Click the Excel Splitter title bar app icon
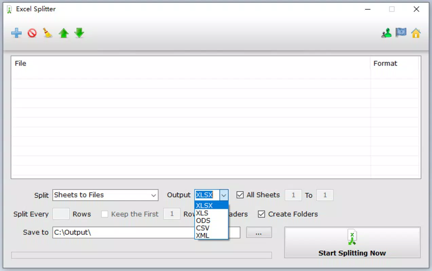The width and height of the screenshot is (432, 271). pyautogui.click(x=10, y=9)
